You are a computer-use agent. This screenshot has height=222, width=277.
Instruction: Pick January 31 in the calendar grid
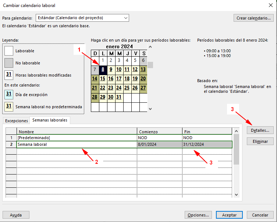[118, 97]
